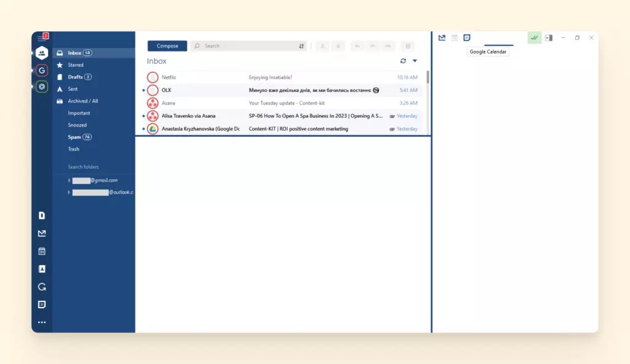630x364 pixels.
Task: Expand the outlook.com account folder list
Action: (70, 192)
